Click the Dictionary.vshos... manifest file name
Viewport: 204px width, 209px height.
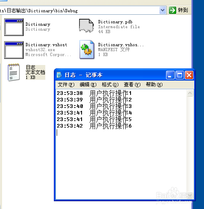pos(121,45)
